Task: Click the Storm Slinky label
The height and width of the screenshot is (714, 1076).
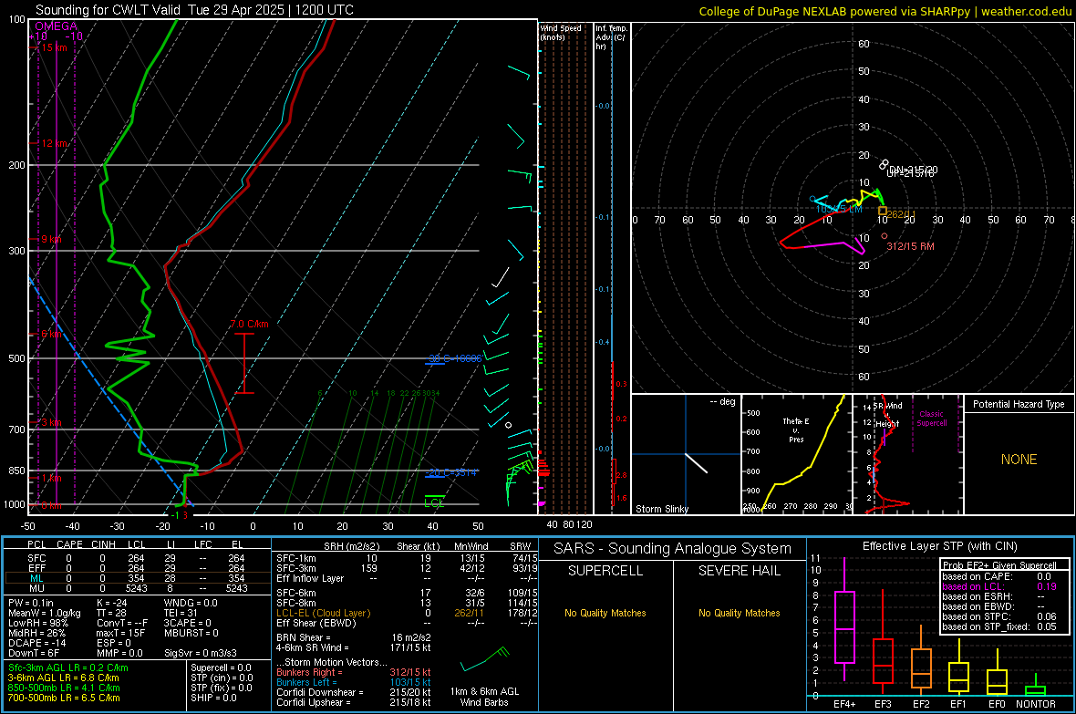Action: point(661,509)
